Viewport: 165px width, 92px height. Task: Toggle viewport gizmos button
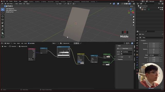[114, 4]
